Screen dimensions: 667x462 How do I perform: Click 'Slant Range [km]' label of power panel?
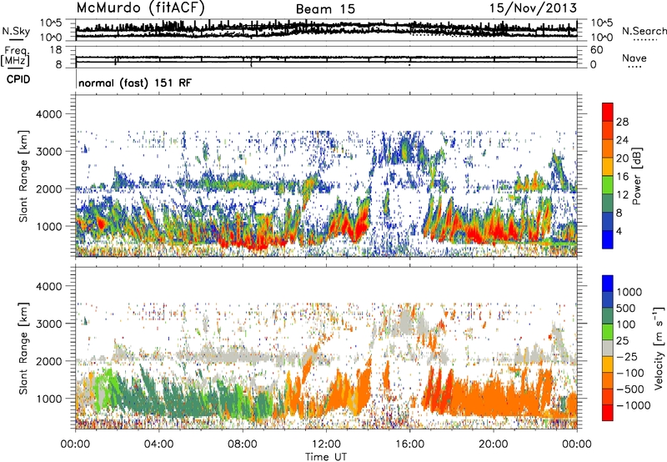pyautogui.click(x=23, y=176)
